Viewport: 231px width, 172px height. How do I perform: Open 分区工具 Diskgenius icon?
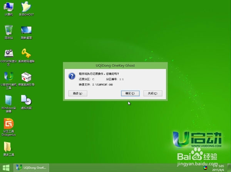pos(9,127)
